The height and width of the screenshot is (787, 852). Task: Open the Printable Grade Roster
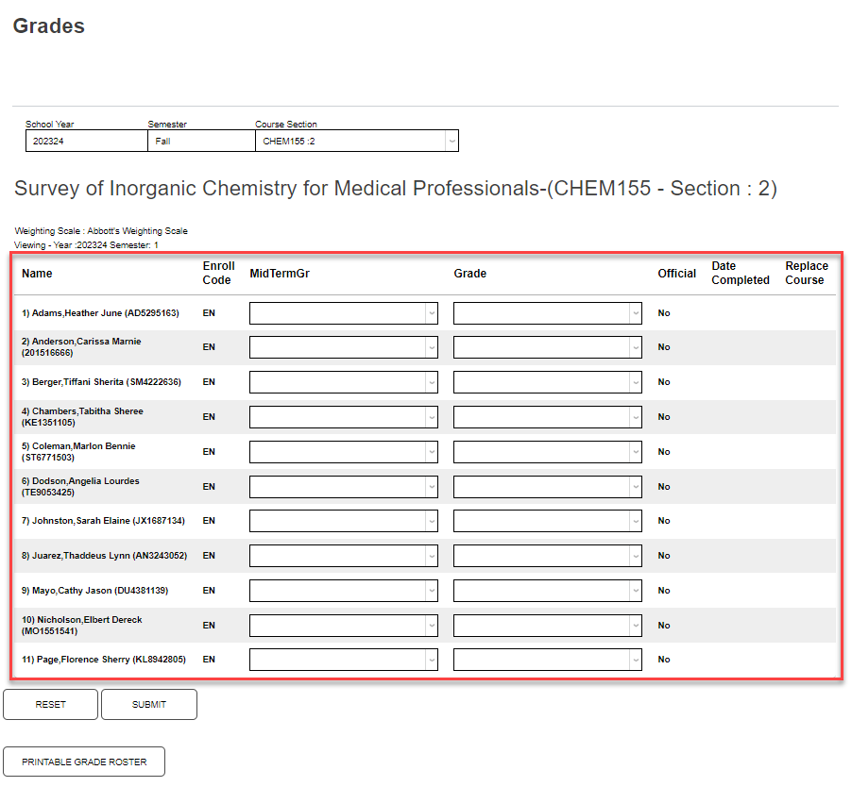click(83, 762)
